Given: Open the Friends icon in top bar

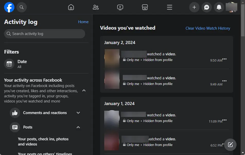Looking at the screenshot, I should point(96,7).
